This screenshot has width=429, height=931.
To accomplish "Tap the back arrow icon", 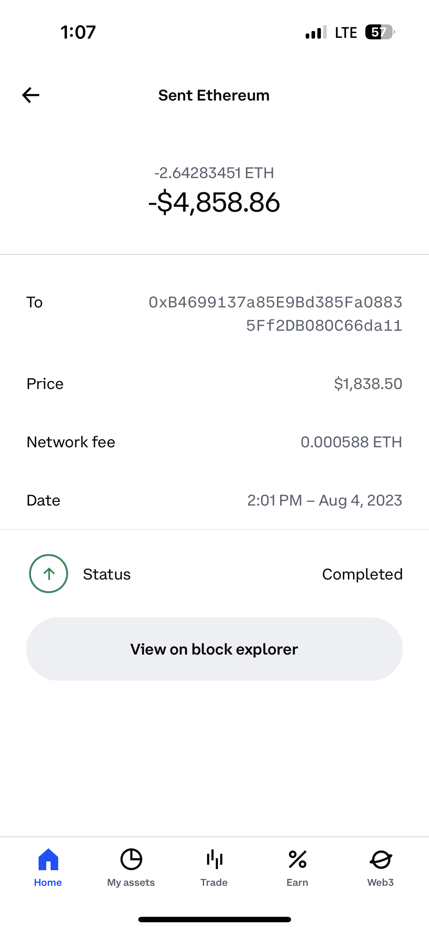I will click(x=31, y=95).
